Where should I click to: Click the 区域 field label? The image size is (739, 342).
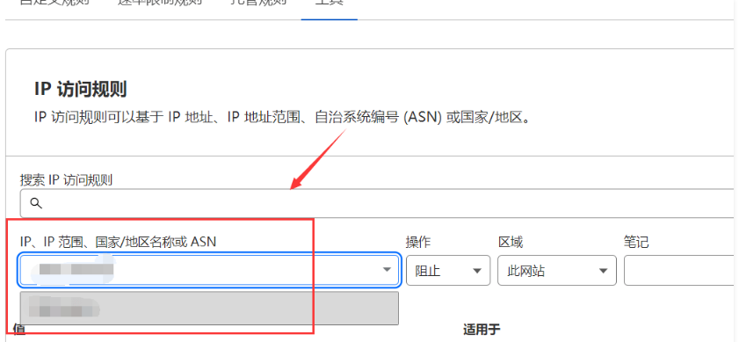coord(511,242)
